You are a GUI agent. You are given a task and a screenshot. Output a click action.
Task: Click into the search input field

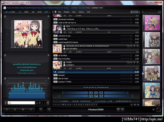point(21,103)
